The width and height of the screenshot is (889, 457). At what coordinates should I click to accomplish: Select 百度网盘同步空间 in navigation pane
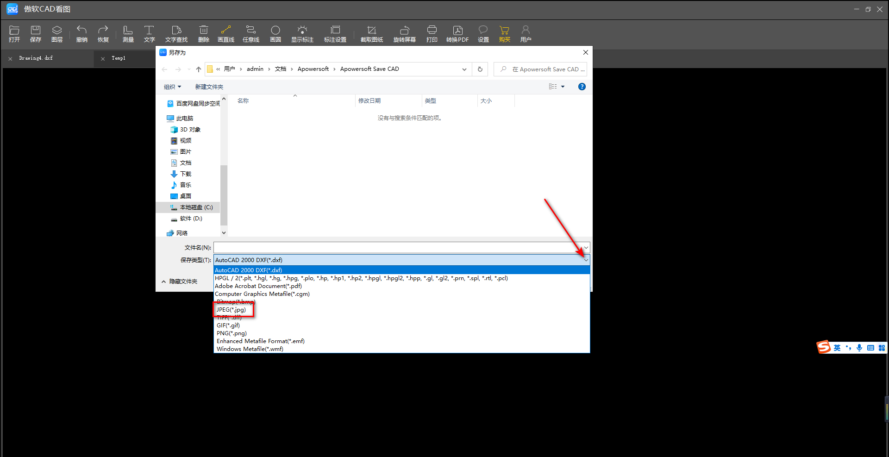193,104
